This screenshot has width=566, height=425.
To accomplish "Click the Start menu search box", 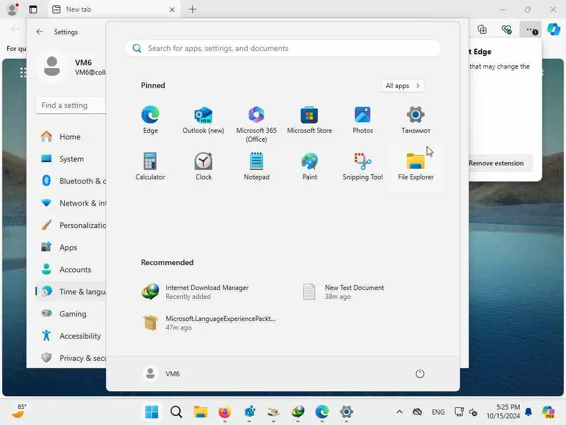I will click(x=282, y=48).
